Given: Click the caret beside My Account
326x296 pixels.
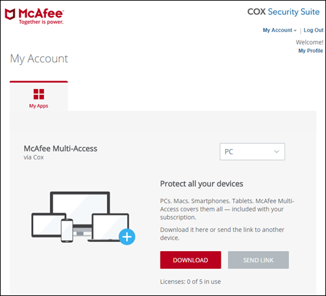Looking at the screenshot, I should [295, 31].
